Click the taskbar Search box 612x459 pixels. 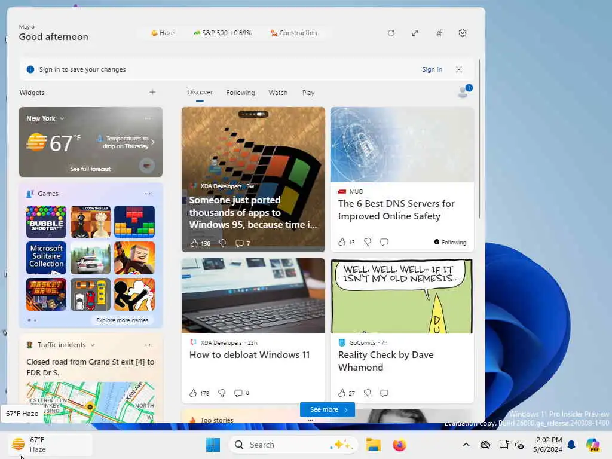coord(293,445)
